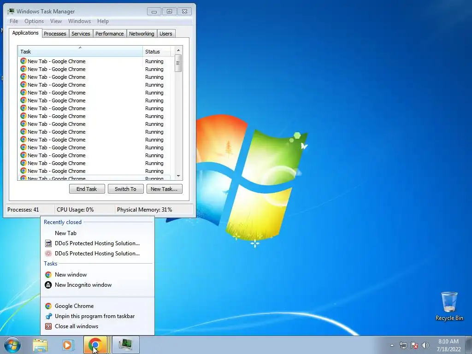Open the Start menu orb
This screenshot has height=354, width=472.
(x=12, y=345)
